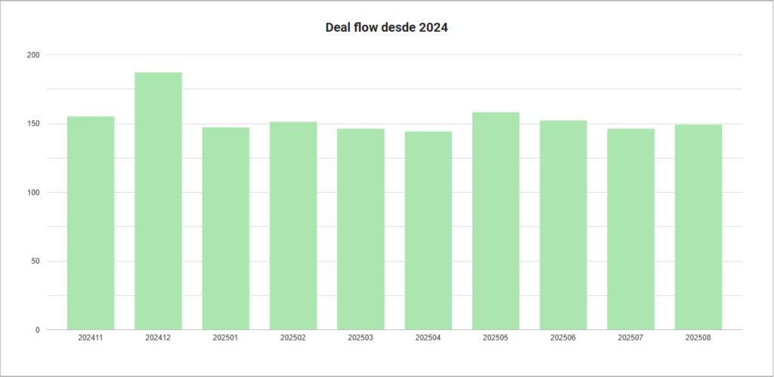Image resolution: width=774 pixels, height=377 pixels.
Task: Select the last bar 202508
Action: point(698,227)
